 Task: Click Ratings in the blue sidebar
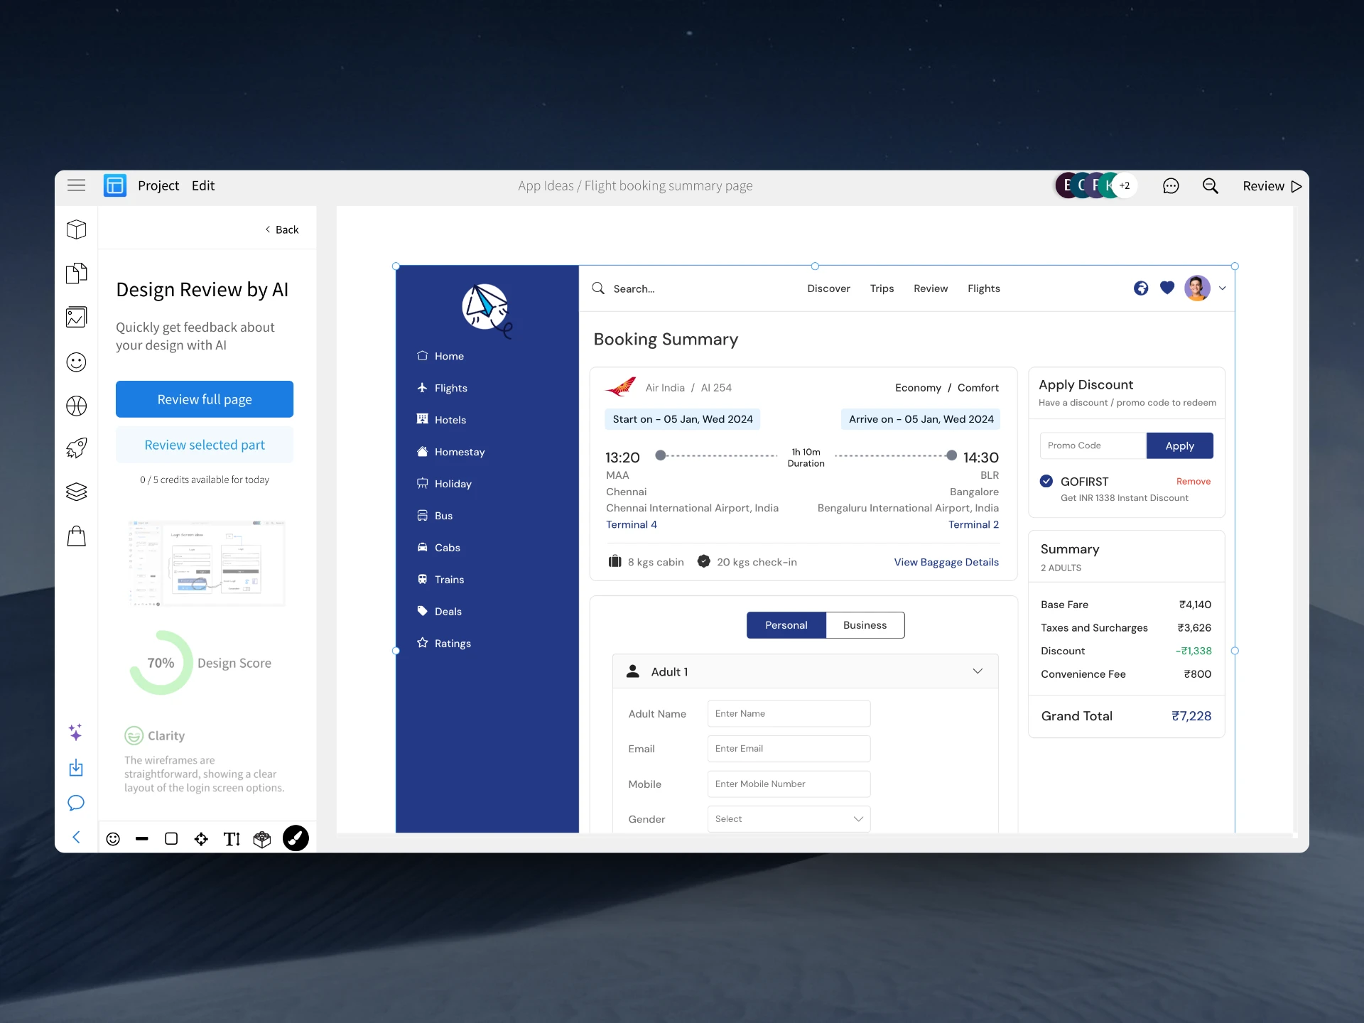pos(444,644)
